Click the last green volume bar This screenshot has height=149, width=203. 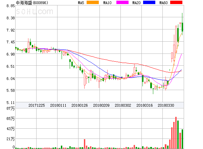(x=182, y=139)
